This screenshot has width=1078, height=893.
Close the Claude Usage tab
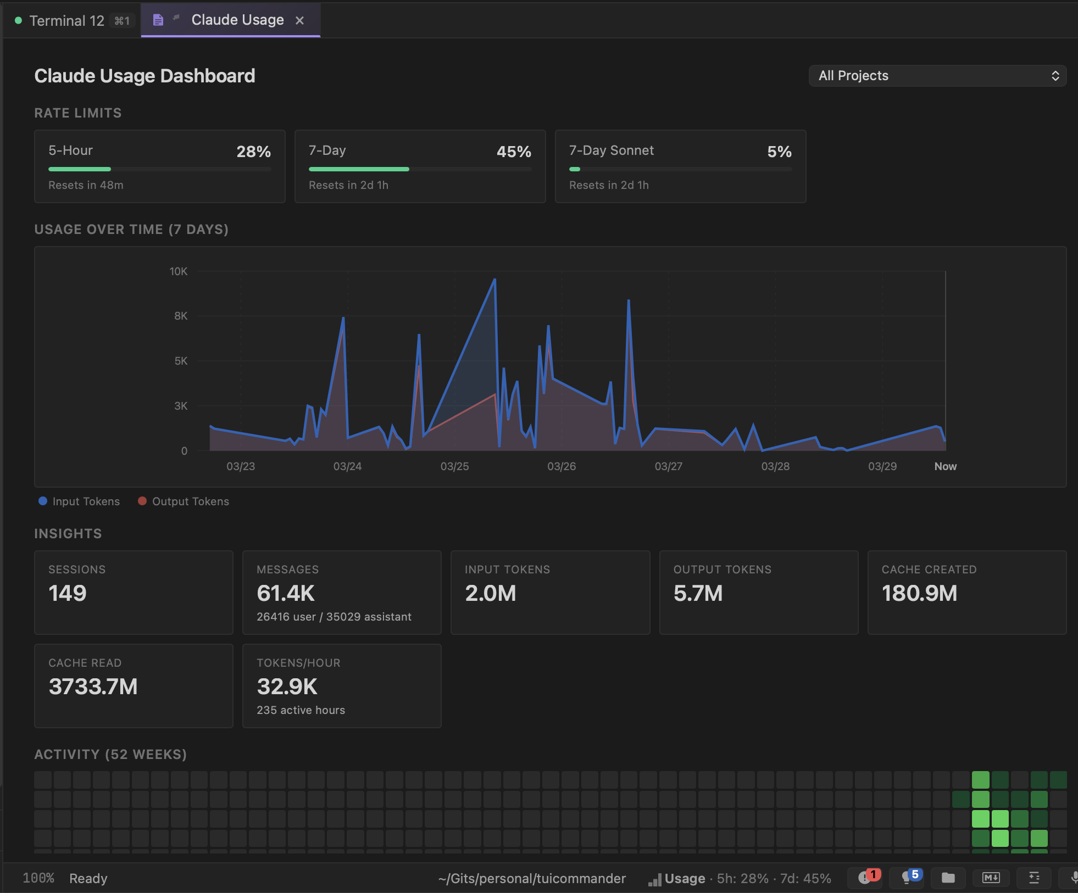(x=301, y=20)
